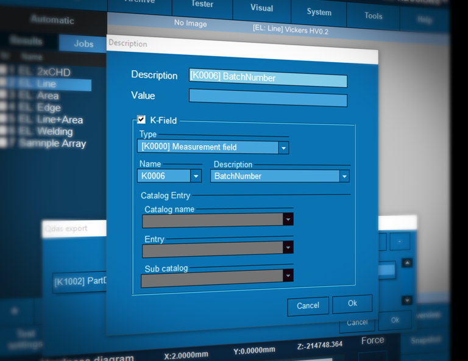Click the empty Value input field

pyautogui.click(x=268, y=98)
